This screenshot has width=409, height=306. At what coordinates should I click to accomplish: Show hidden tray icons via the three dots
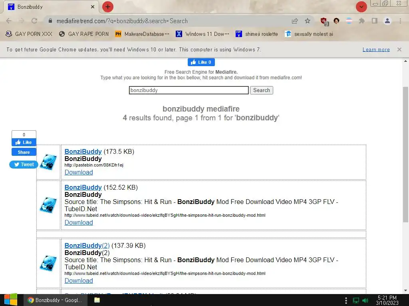coord(346,300)
